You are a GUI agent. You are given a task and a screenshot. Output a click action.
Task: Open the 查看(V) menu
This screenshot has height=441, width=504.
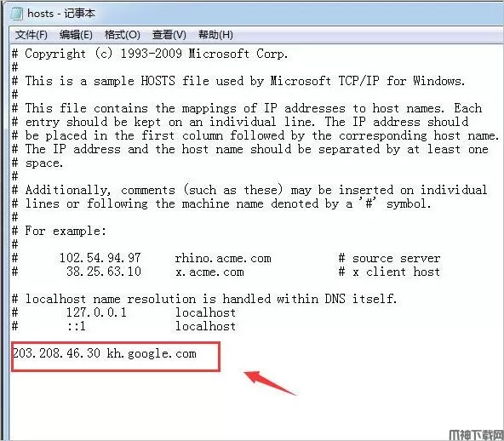click(169, 34)
